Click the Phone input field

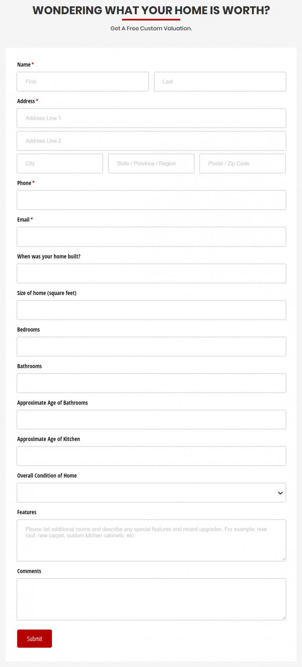pyautogui.click(x=151, y=200)
